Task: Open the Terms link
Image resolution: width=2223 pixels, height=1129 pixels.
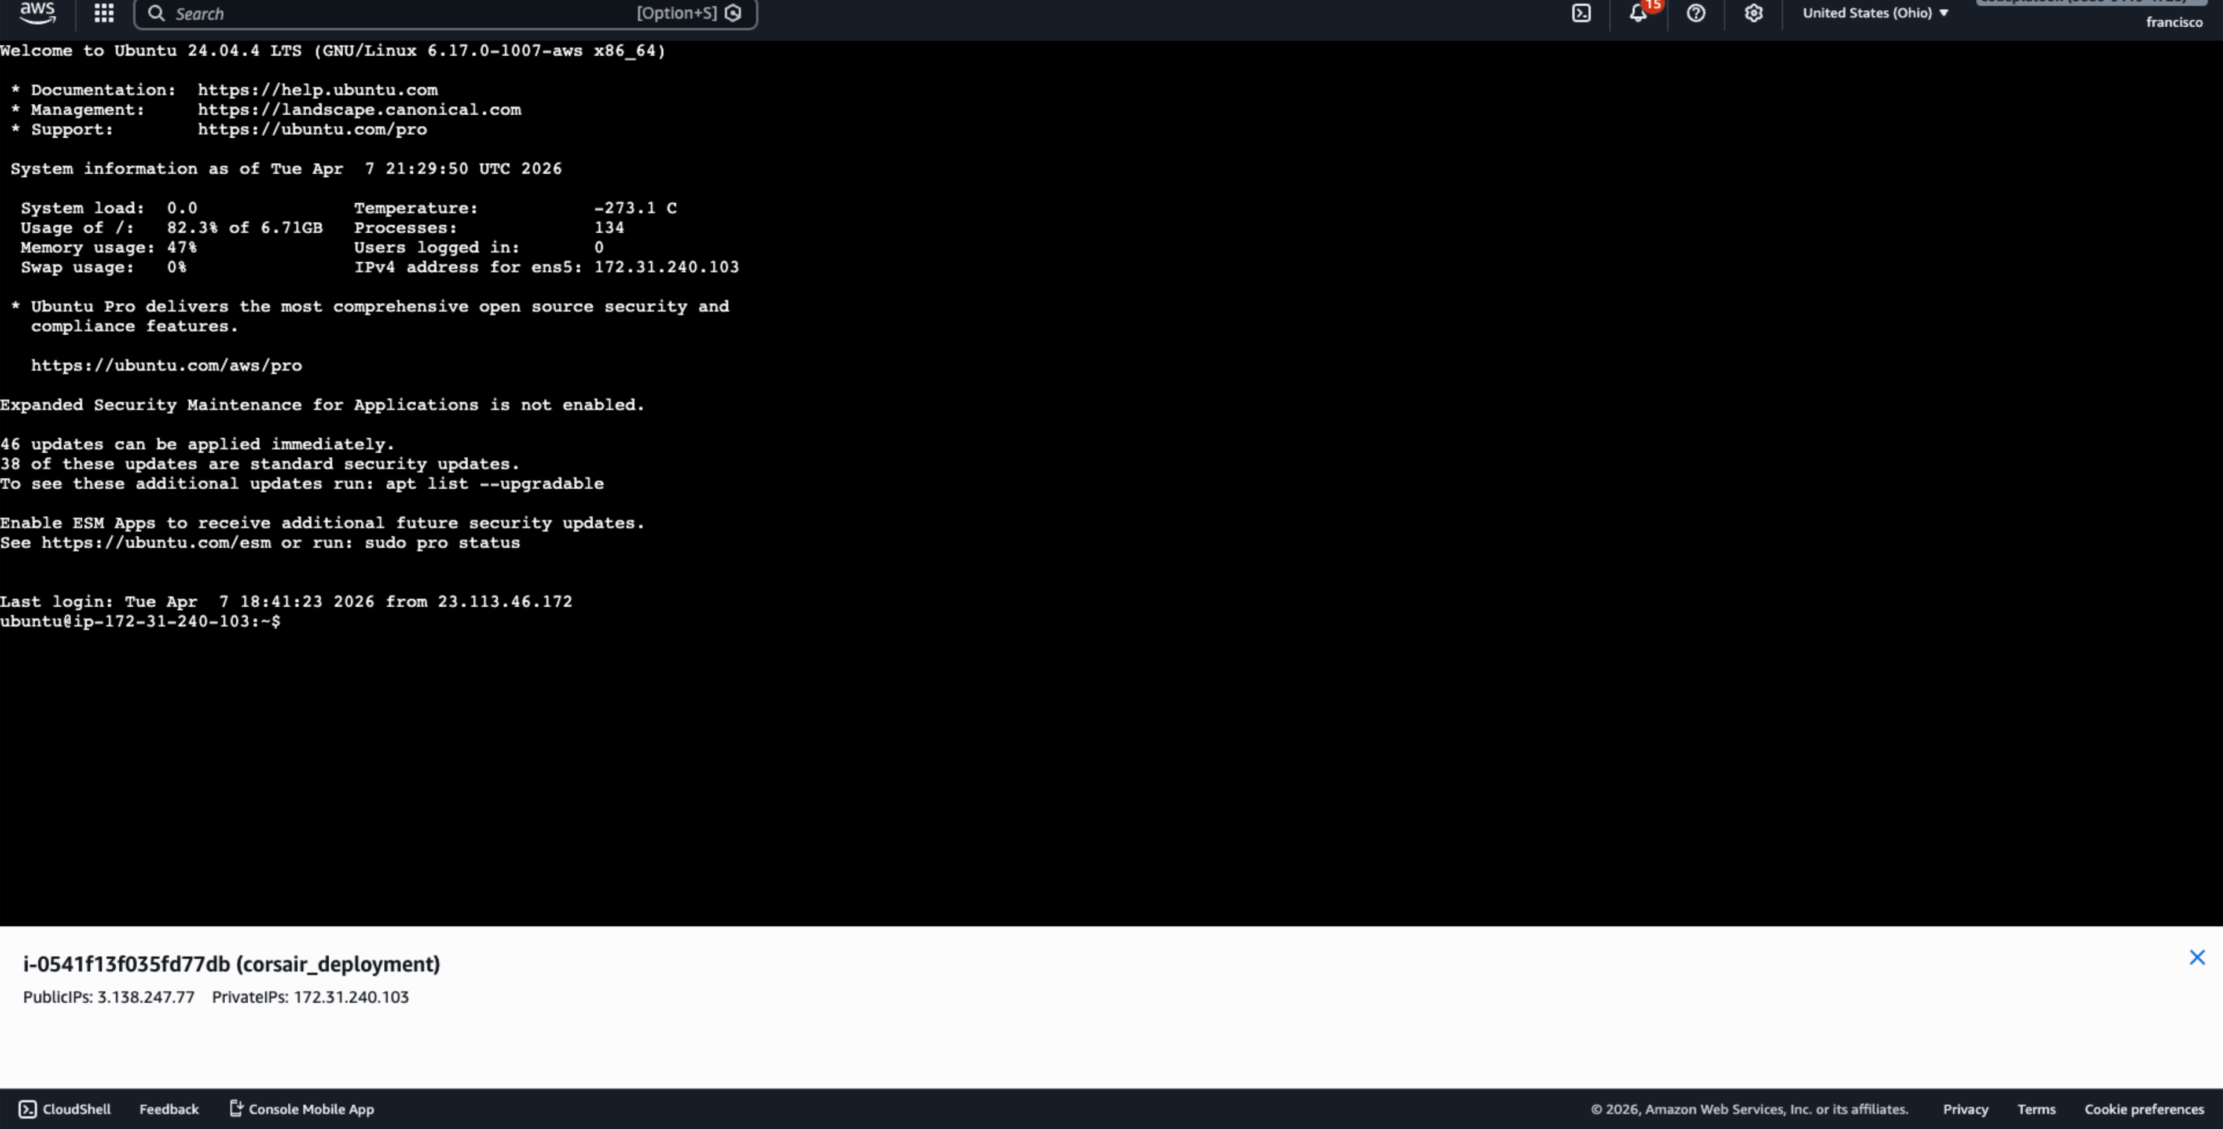Action: 2036,1109
